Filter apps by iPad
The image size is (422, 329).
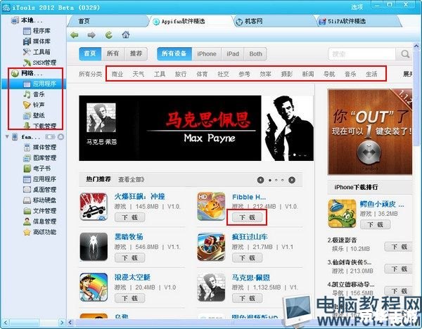[x=233, y=54]
